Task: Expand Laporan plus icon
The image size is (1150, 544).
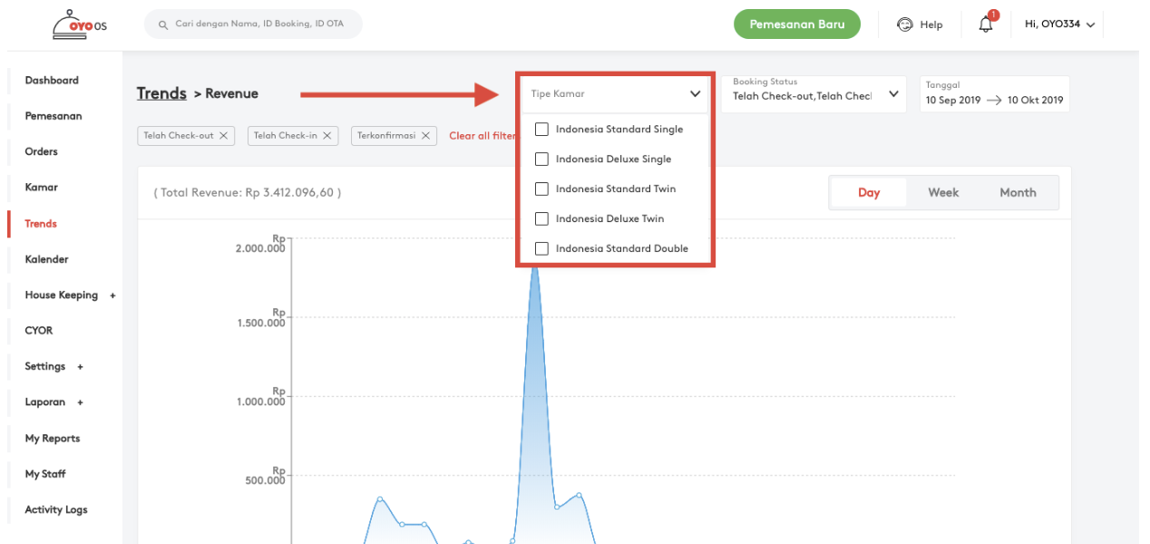Action: click(x=80, y=403)
